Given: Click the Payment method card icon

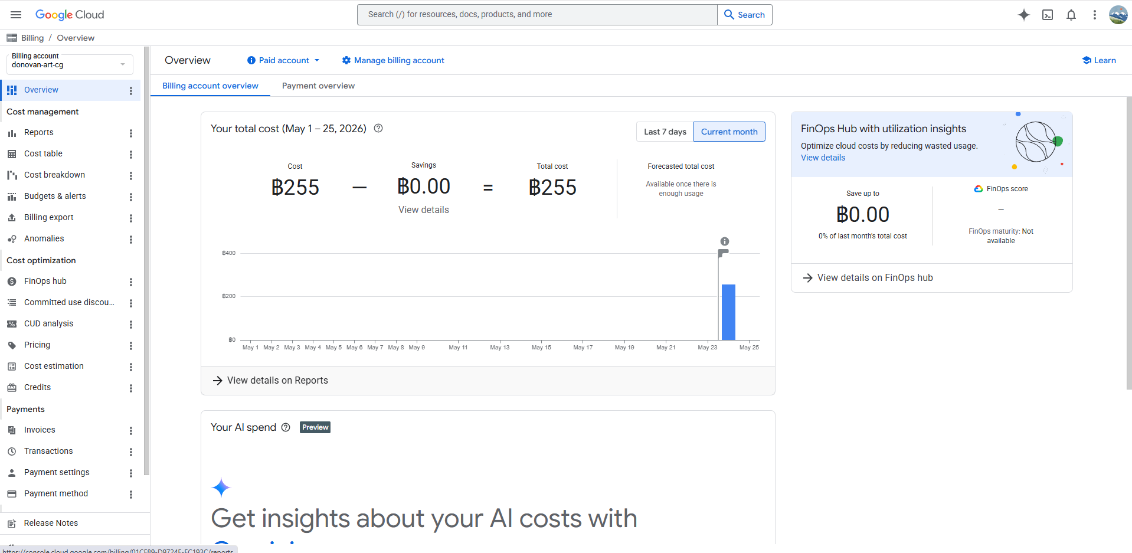Looking at the screenshot, I should tap(12, 494).
